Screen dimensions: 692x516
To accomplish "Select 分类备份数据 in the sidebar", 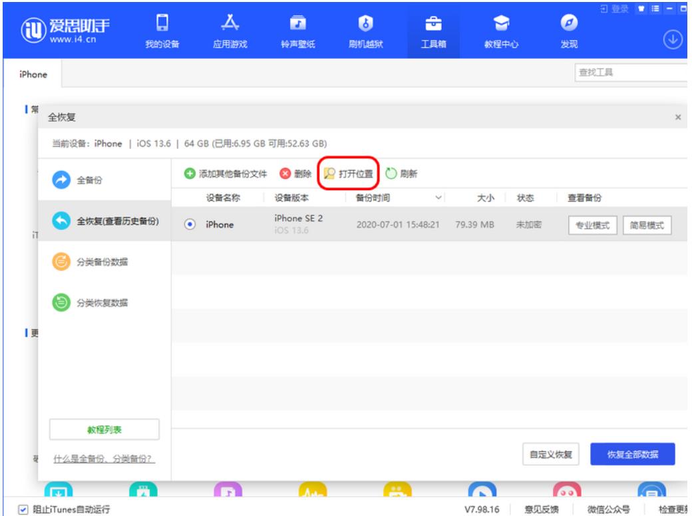I will tap(104, 262).
